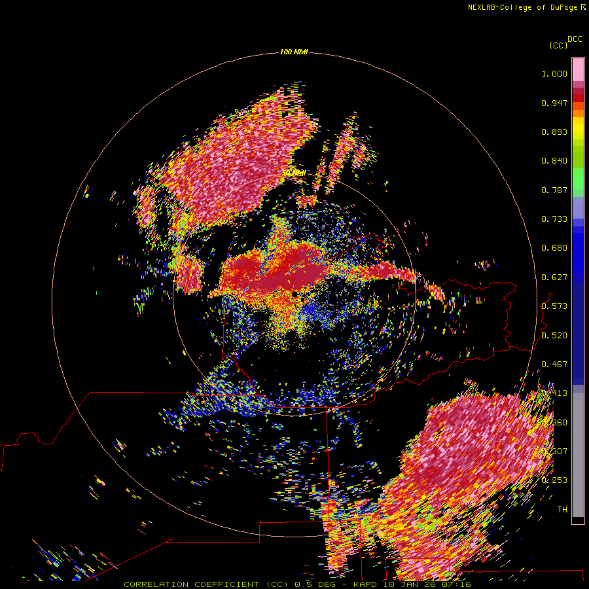
Task: Select the 0.573 scale value
Action: tap(554, 306)
